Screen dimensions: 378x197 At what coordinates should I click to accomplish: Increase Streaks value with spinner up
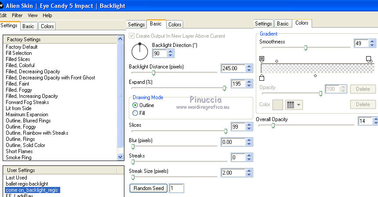coord(249,156)
